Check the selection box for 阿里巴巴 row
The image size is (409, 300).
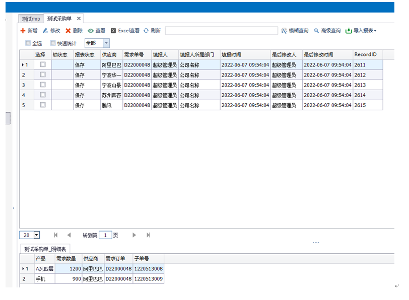point(43,64)
